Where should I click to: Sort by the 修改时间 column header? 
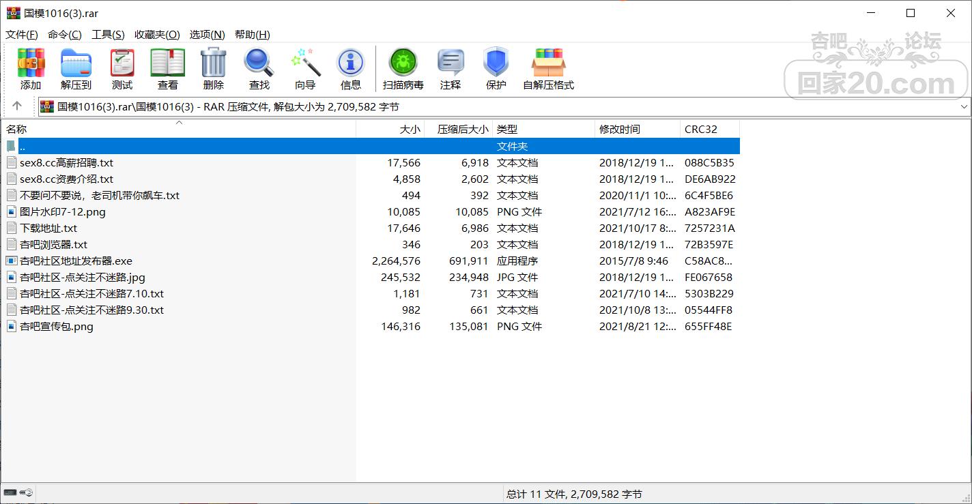click(x=619, y=129)
